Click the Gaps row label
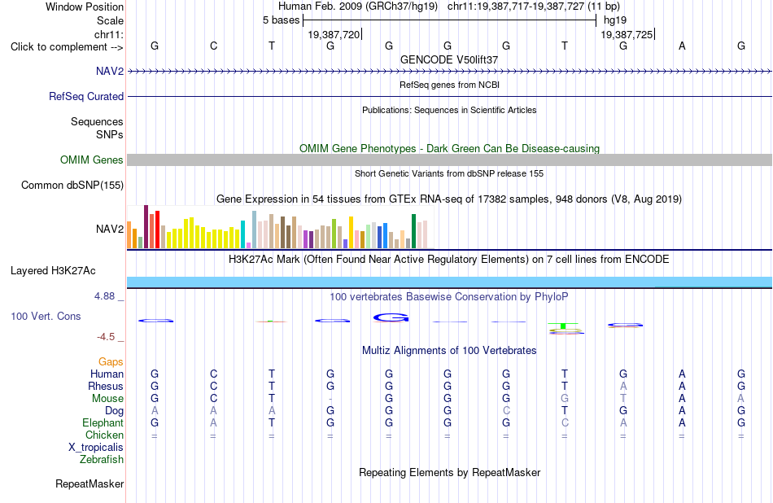The image size is (773, 503). [111, 361]
